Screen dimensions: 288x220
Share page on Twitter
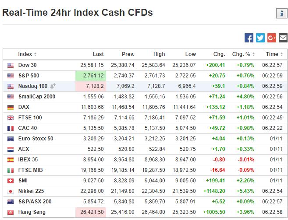click(x=260, y=38)
